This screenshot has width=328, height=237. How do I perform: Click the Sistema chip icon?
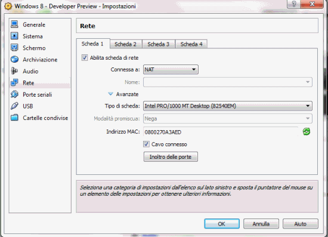(14, 36)
